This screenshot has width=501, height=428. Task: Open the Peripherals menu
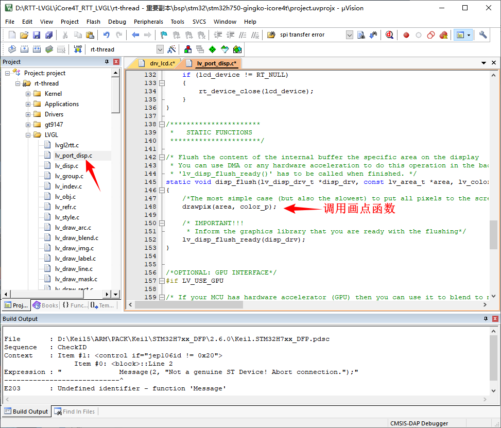148,22
